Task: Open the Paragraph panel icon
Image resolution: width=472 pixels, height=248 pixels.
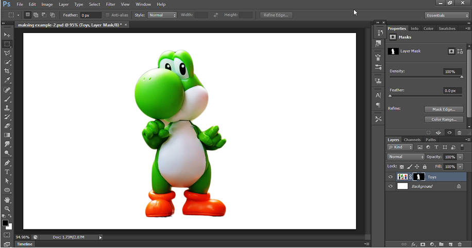Action: coord(378,105)
